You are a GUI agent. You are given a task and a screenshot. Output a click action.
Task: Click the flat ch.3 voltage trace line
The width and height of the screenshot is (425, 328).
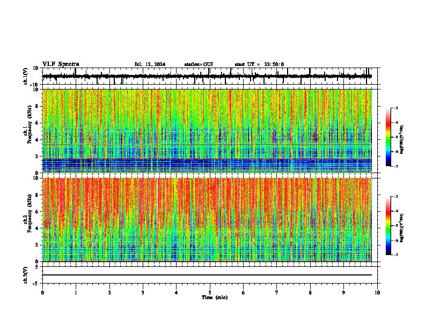207,275
